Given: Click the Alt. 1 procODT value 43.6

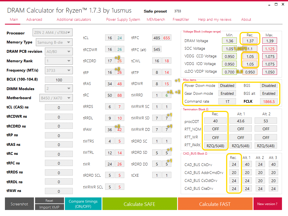Looking at the screenshot, I should [x=240, y=121].
